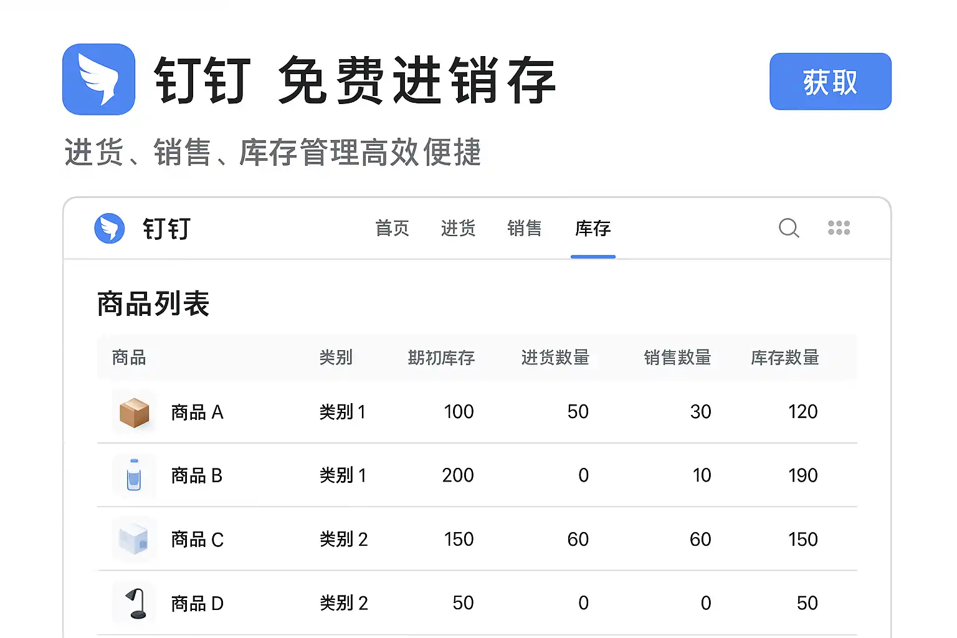Click opening stock value in 商品 C row
The width and height of the screenshot is (957, 638).
pyautogui.click(x=459, y=539)
